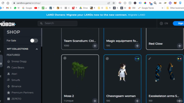
Task: Click the share page icon in address bar
Action: point(109,3)
